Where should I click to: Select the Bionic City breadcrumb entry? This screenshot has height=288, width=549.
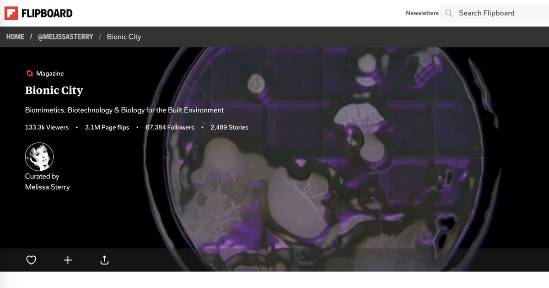point(124,36)
